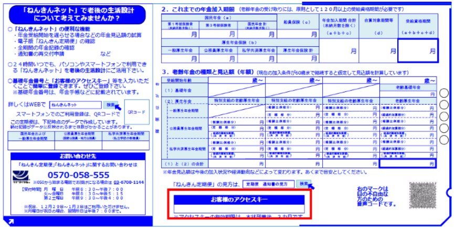Click bullet 電子版「ねんきん定期便」の確認

(55, 41)
